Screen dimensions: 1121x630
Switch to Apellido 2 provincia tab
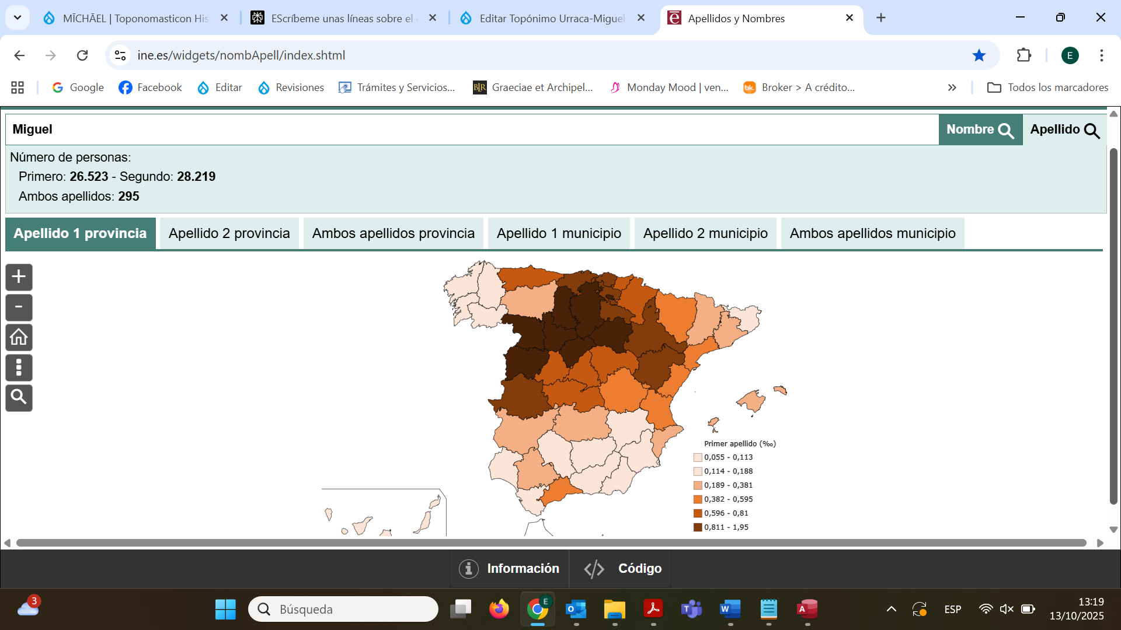coord(229,233)
